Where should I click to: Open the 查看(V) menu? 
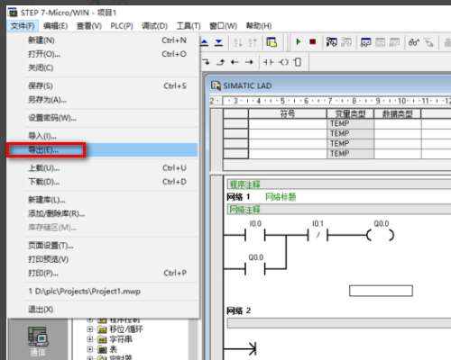(89, 26)
